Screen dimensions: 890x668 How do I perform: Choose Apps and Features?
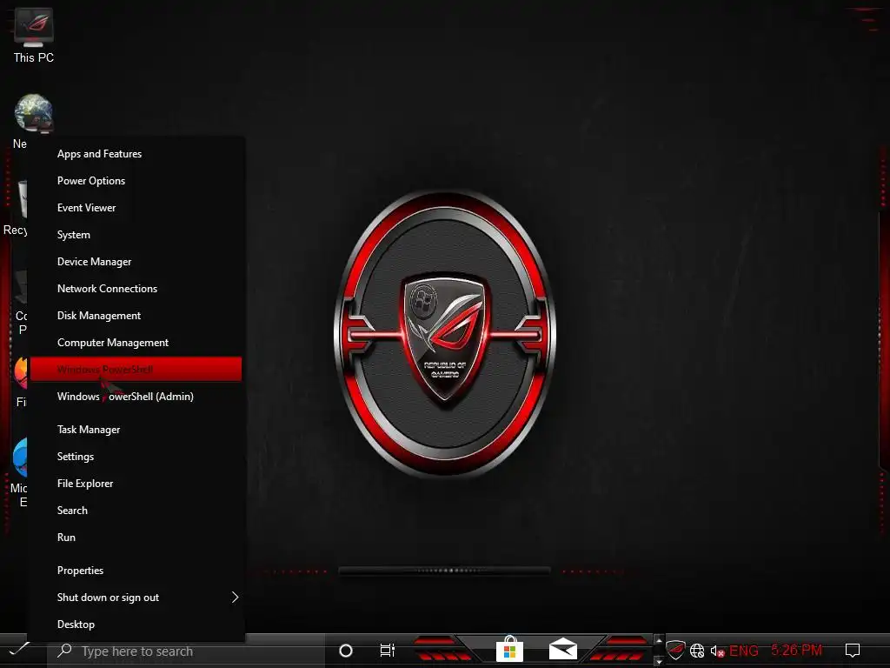click(x=136, y=154)
